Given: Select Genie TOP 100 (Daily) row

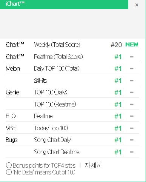Looking at the screenshot, I should point(72,92).
